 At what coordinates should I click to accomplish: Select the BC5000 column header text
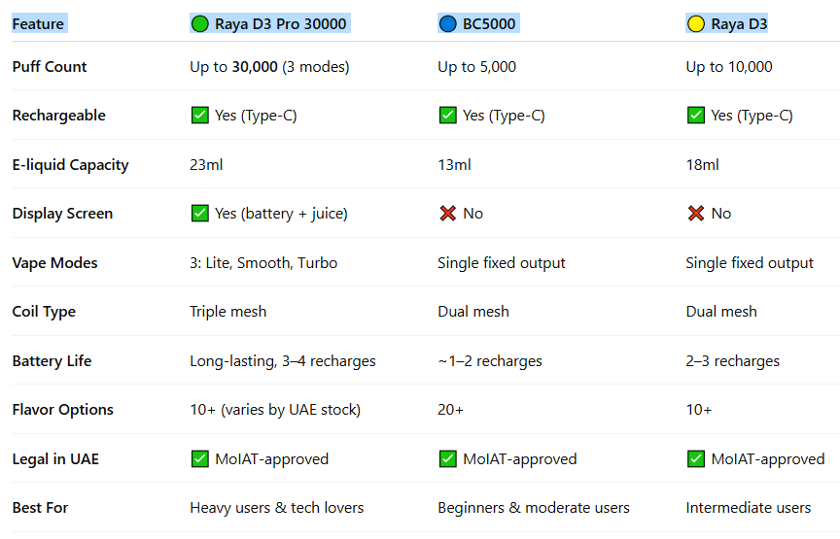point(489,24)
